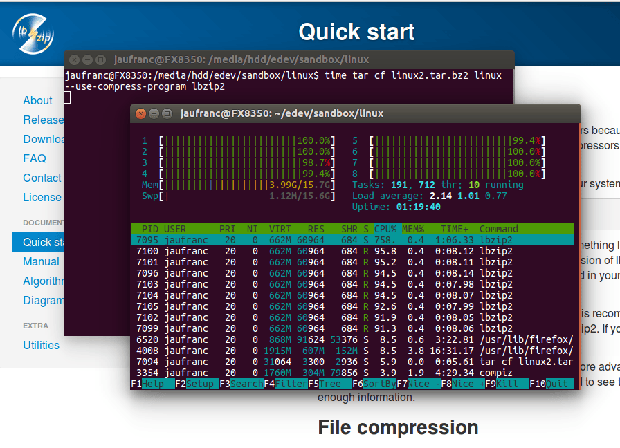Viewport: 620px width, 448px height.
Task: Select process row with PID 7104
Action: (352, 295)
